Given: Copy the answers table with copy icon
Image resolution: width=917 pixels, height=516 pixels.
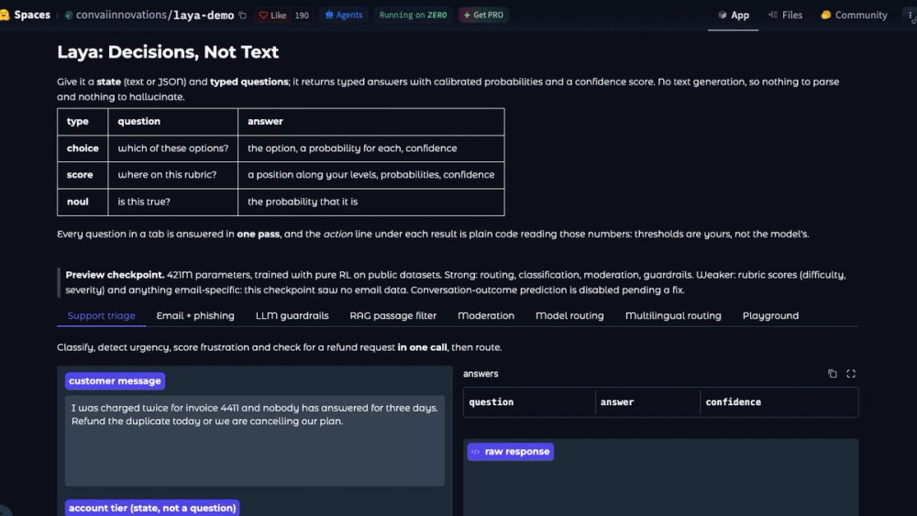Looking at the screenshot, I should (833, 373).
